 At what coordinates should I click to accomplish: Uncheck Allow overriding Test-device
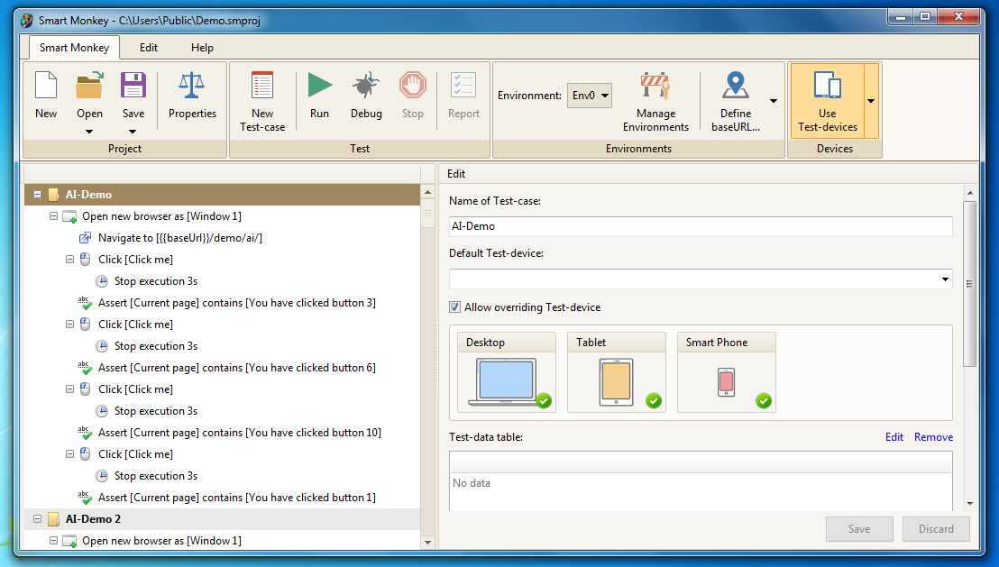[x=455, y=307]
